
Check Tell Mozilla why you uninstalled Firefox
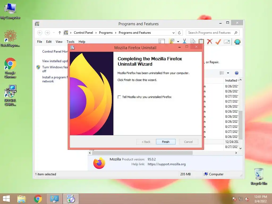119,97
